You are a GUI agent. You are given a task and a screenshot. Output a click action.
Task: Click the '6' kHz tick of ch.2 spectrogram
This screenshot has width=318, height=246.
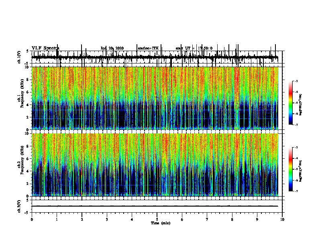[x=28, y=158]
